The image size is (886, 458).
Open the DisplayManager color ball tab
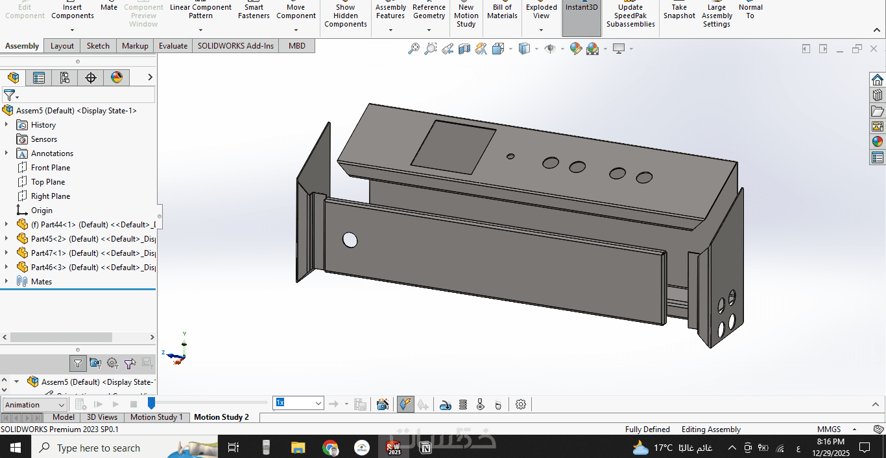pyautogui.click(x=117, y=78)
